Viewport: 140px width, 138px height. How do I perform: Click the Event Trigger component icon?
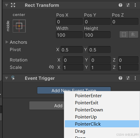[x=13, y=78]
